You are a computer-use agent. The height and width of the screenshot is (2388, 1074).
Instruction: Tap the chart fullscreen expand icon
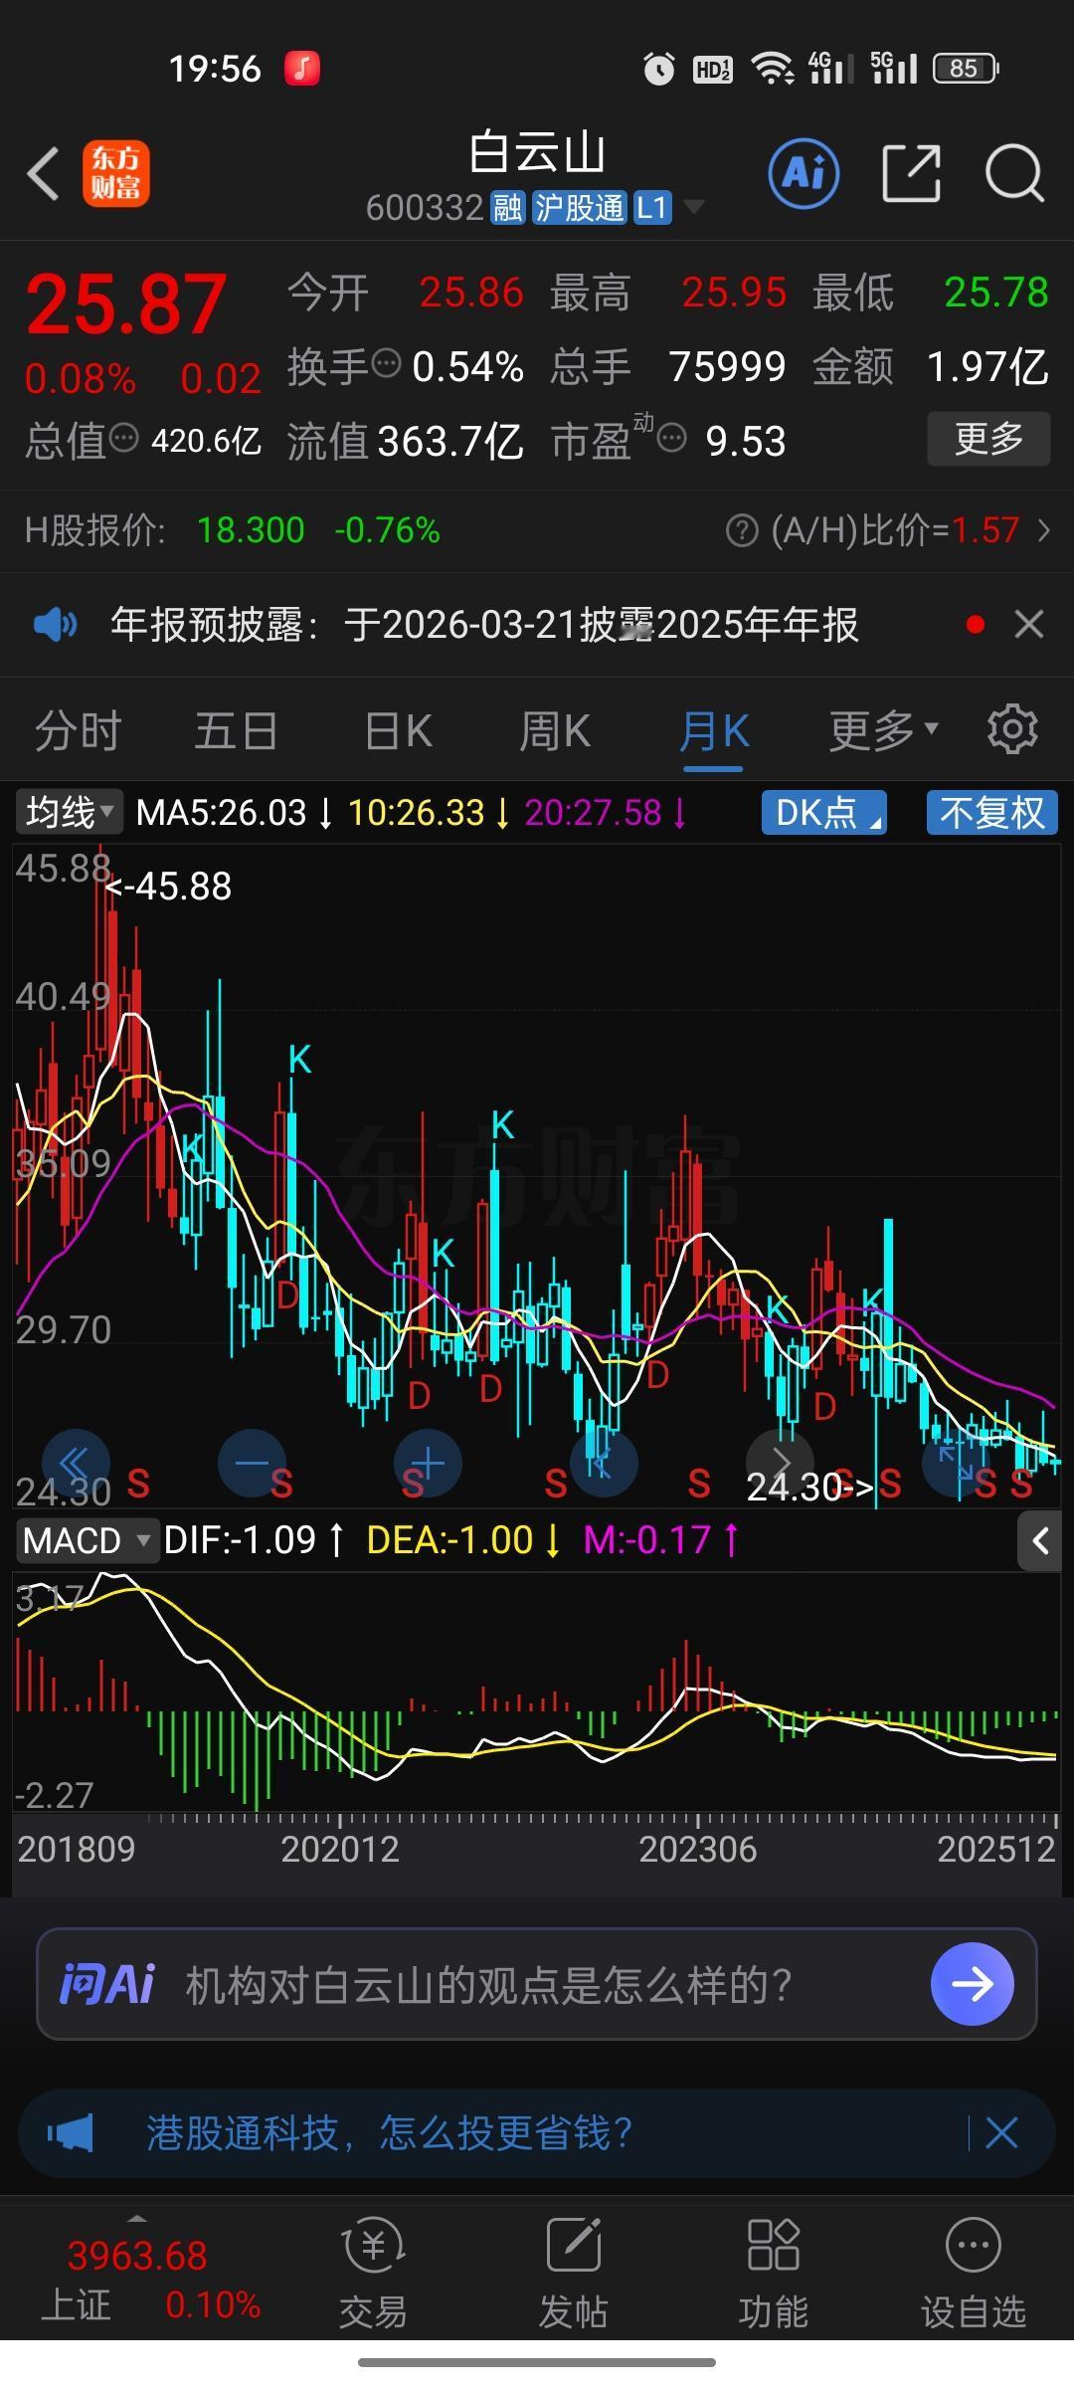[x=956, y=1463]
